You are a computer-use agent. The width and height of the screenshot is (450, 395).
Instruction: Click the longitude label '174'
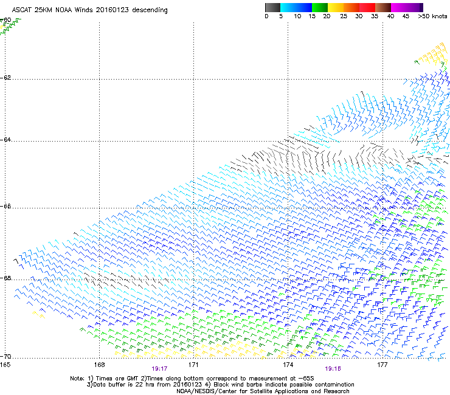(288, 365)
